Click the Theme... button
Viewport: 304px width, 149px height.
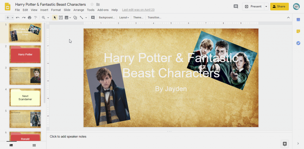click(x=138, y=18)
